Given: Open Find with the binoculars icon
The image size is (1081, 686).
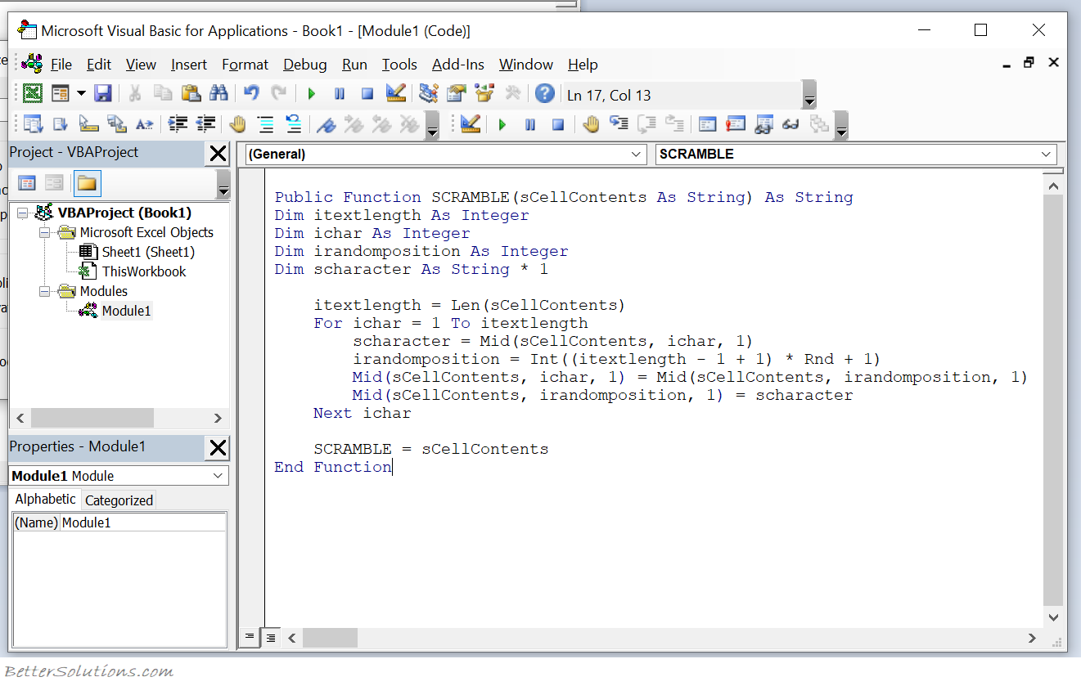Looking at the screenshot, I should click(x=218, y=93).
